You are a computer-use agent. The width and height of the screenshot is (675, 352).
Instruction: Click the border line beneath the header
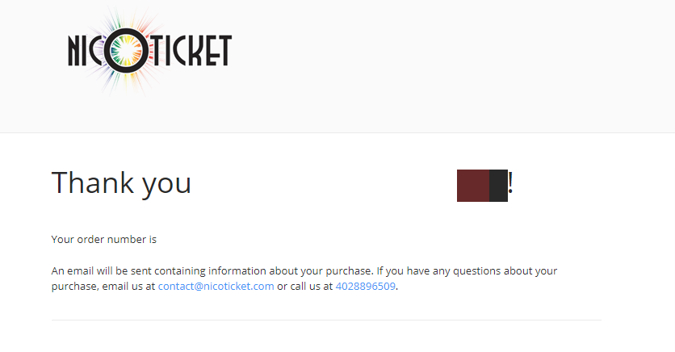[x=337, y=132]
